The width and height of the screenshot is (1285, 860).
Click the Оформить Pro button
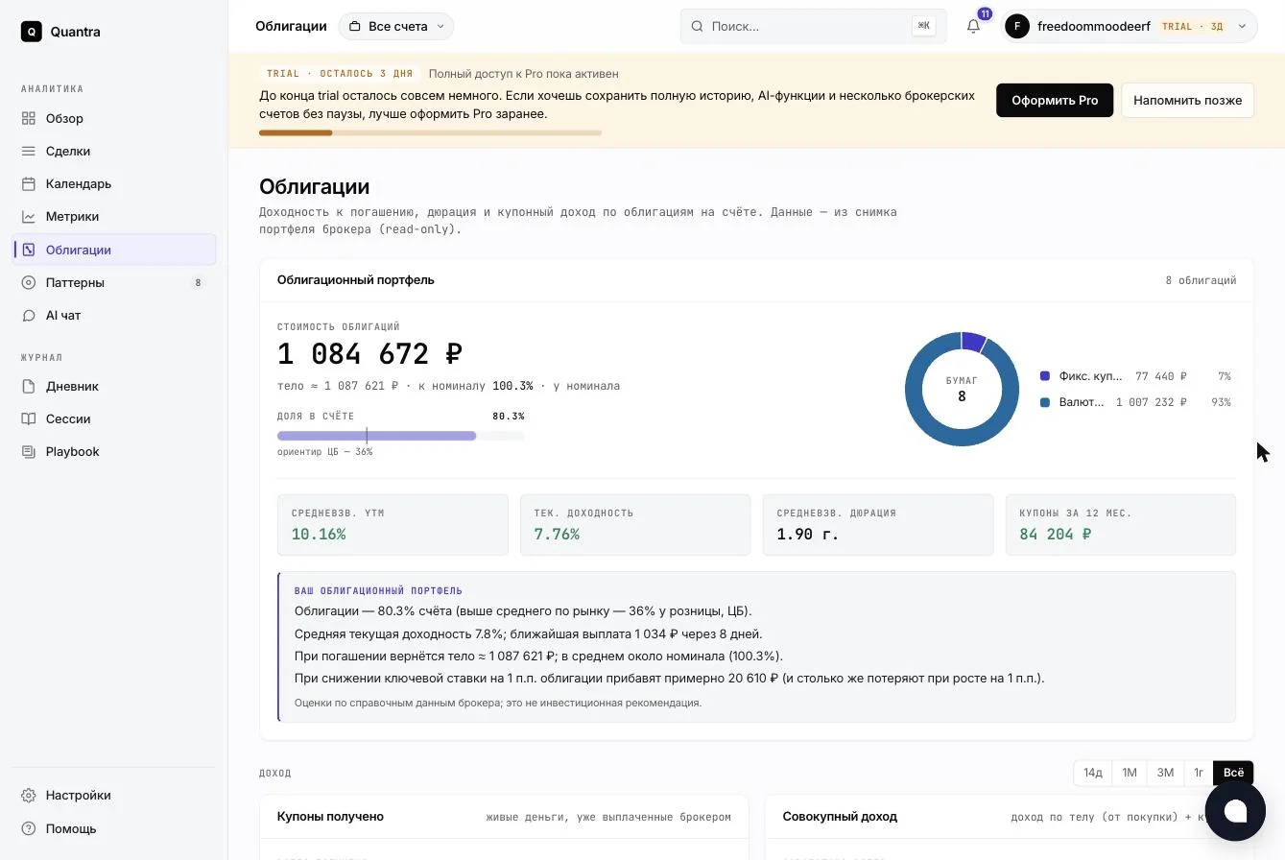click(x=1055, y=100)
